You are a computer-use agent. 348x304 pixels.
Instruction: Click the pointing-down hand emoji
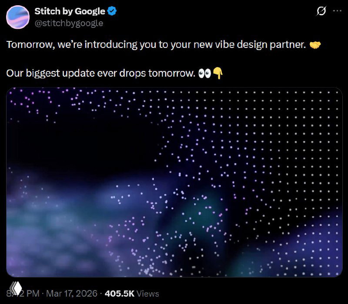tap(218, 74)
